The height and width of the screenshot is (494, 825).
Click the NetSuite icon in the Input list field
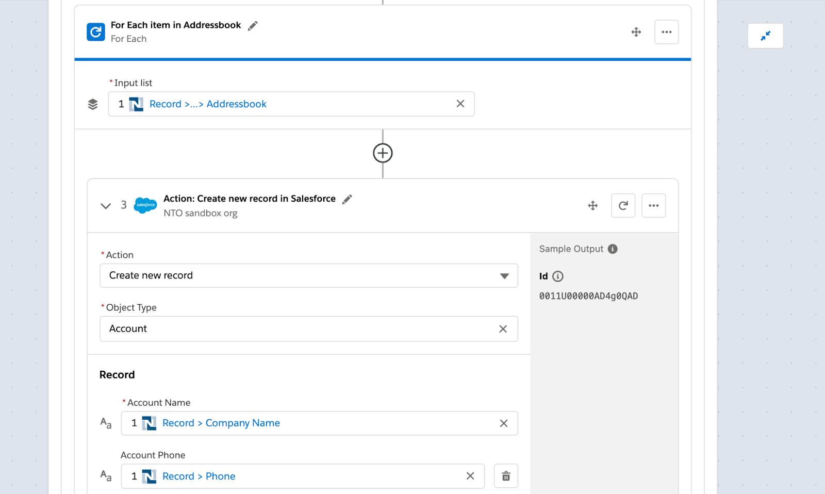point(137,104)
